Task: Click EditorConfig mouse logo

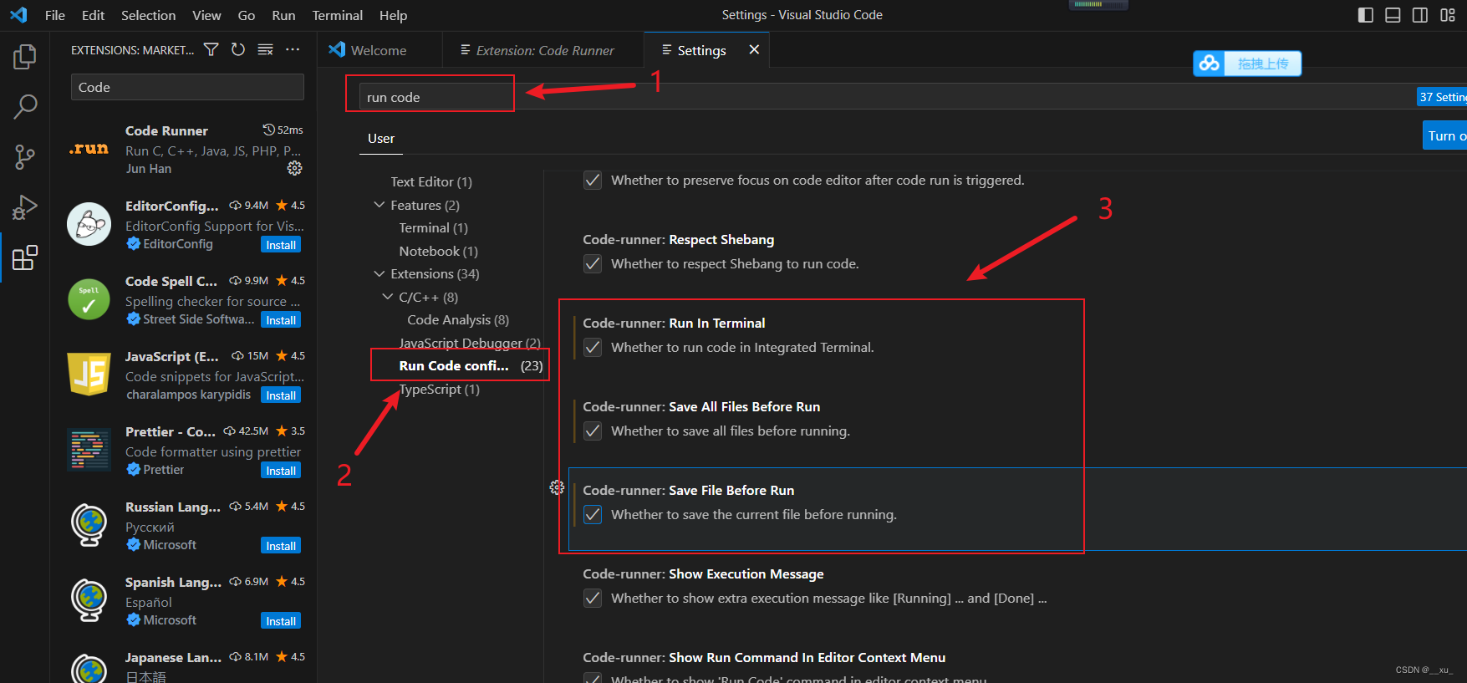Action: click(89, 224)
